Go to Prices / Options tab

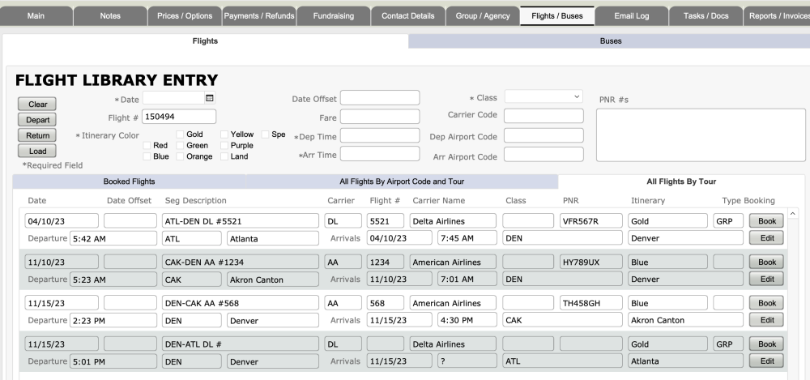point(185,16)
